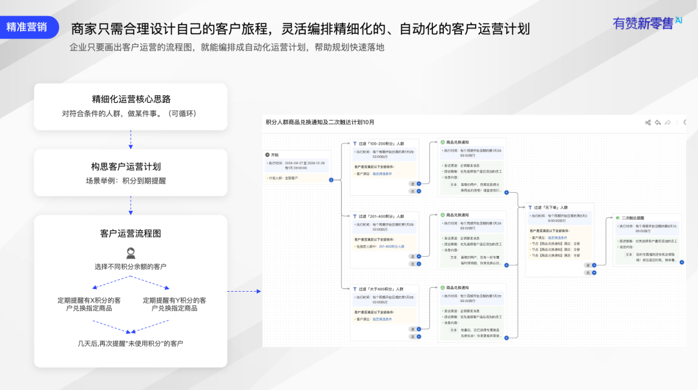This screenshot has width=698, height=390.
Task: Click green icon of 二次触达提醒 node
Action: [617, 217]
